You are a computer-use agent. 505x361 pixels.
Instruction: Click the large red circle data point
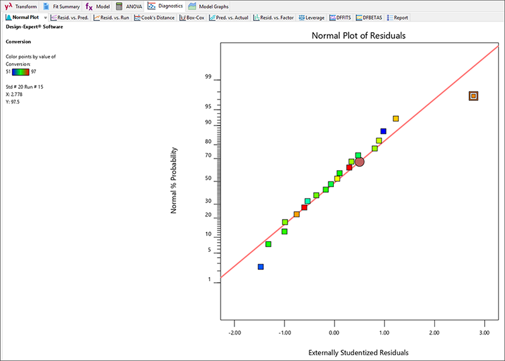coord(360,162)
